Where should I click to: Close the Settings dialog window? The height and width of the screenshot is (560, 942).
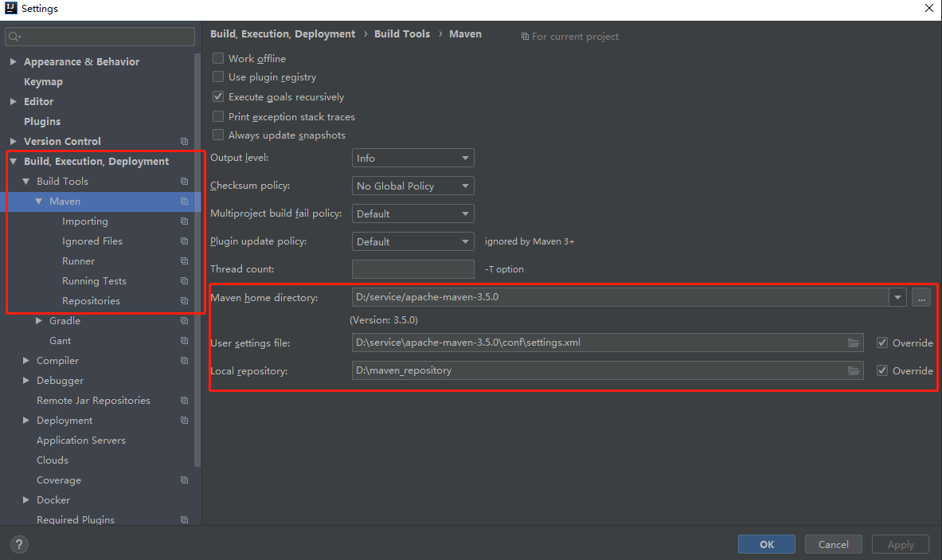tap(928, 8)
